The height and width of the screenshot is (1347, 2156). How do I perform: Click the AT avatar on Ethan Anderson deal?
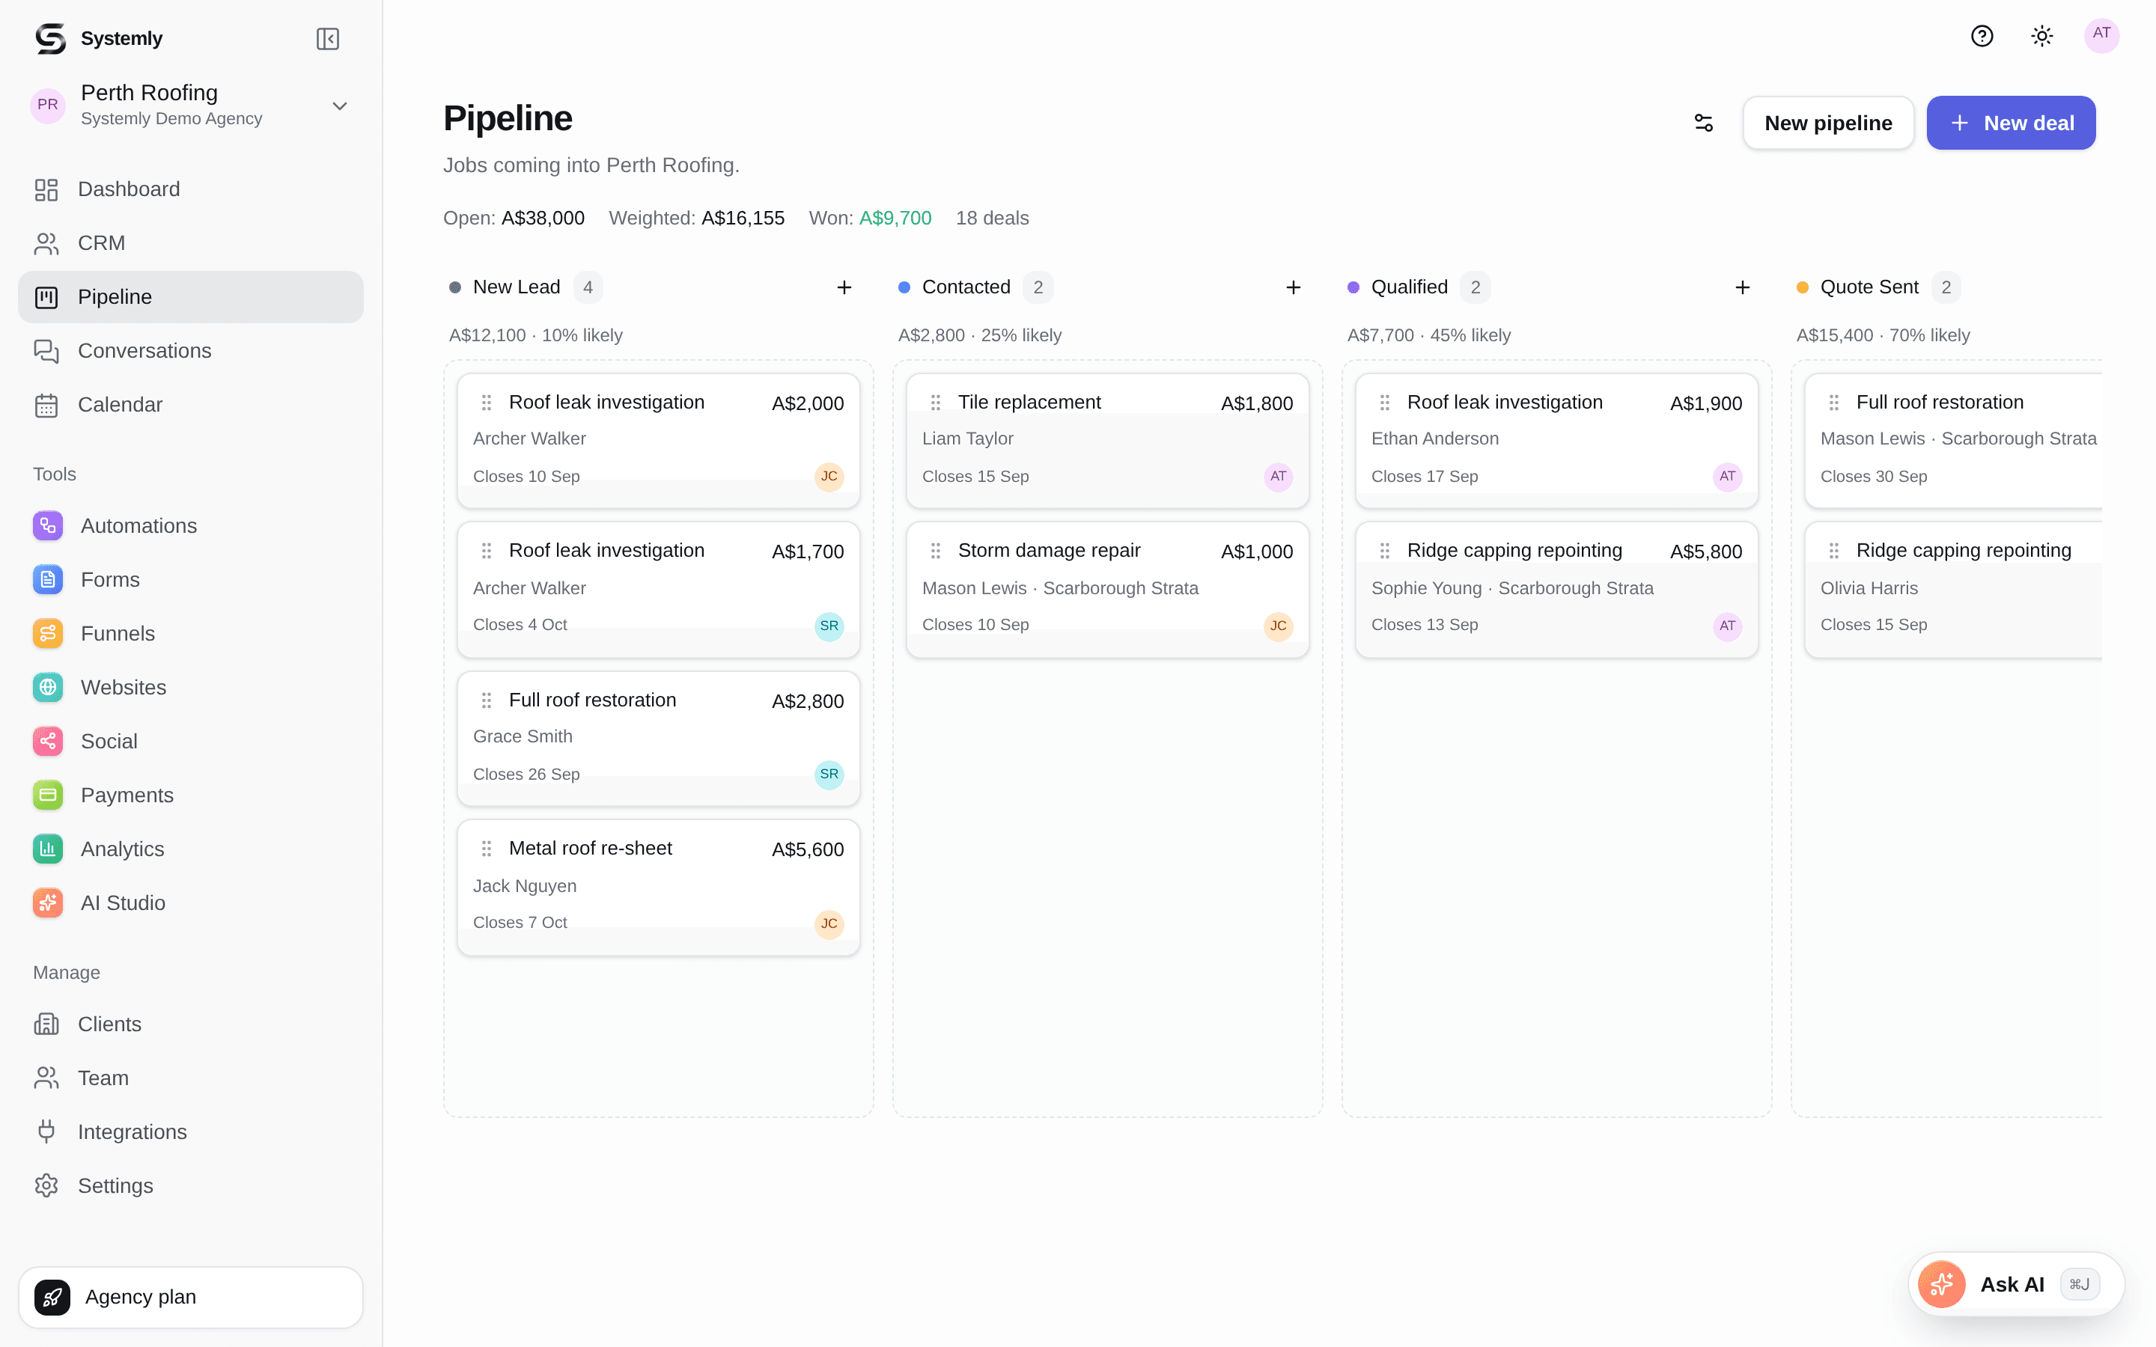(x=1726, y=477)
